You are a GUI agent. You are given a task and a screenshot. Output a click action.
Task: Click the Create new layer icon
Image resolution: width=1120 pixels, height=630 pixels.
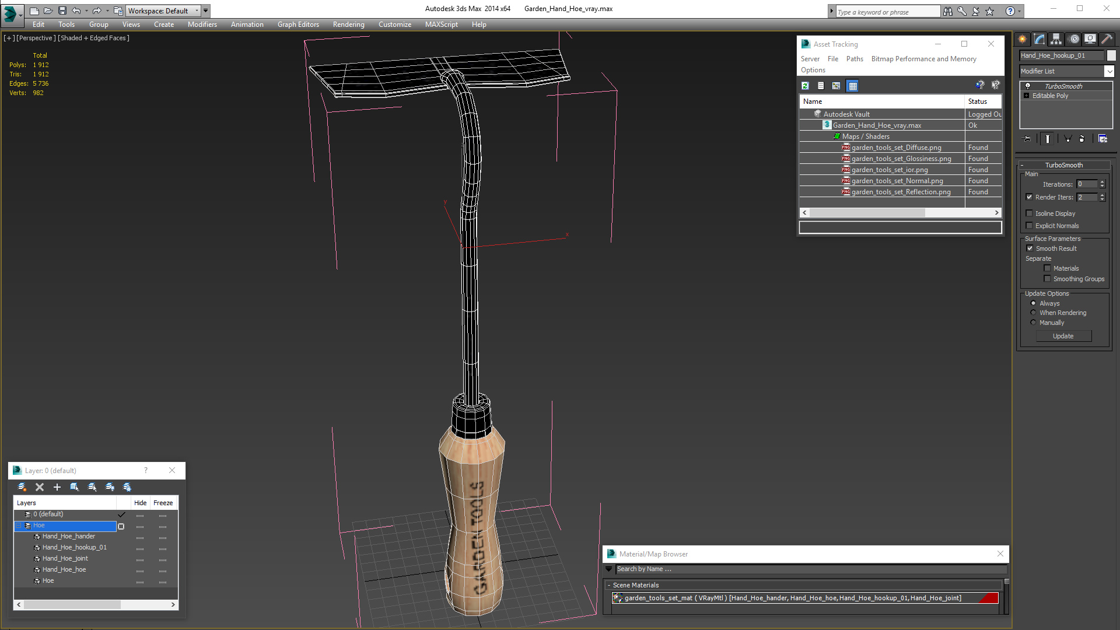(22, 487)
